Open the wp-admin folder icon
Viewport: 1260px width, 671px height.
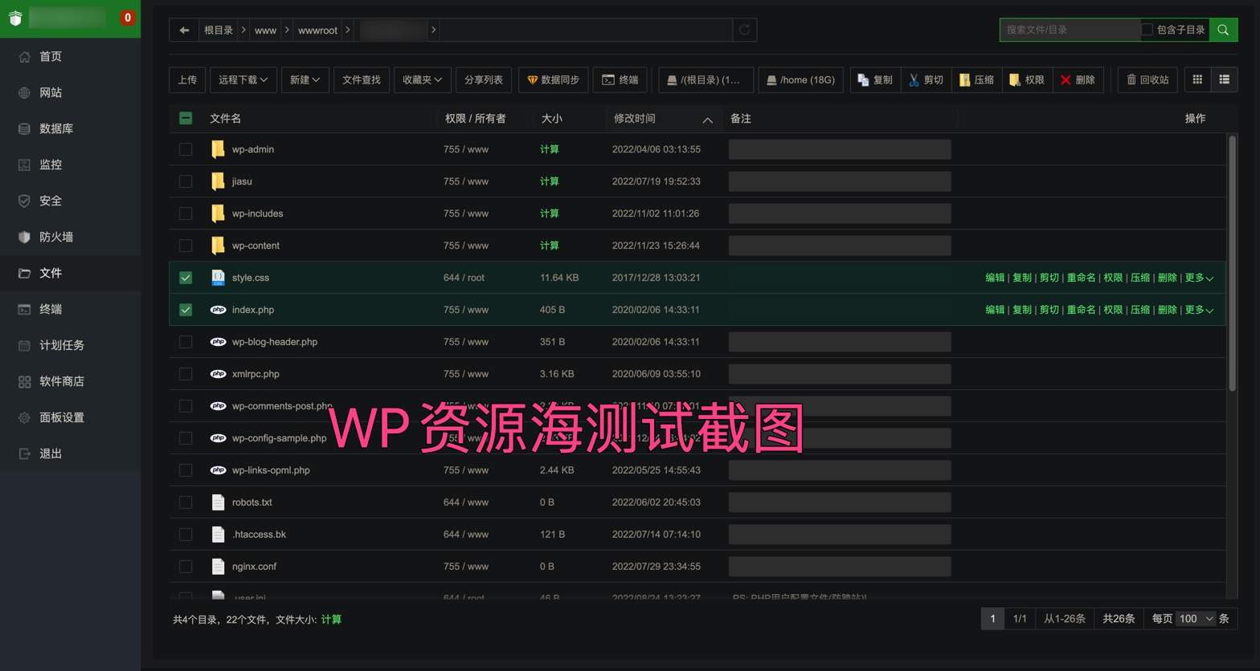point(218,149)
